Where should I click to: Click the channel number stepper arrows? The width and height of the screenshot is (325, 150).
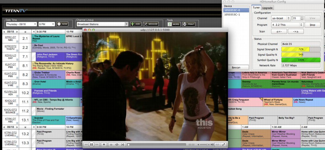point(302,18)
